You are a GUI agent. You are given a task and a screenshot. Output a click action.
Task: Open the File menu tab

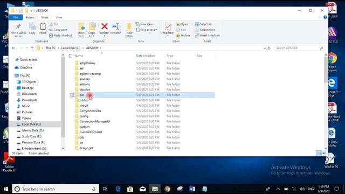click(16, 17)
